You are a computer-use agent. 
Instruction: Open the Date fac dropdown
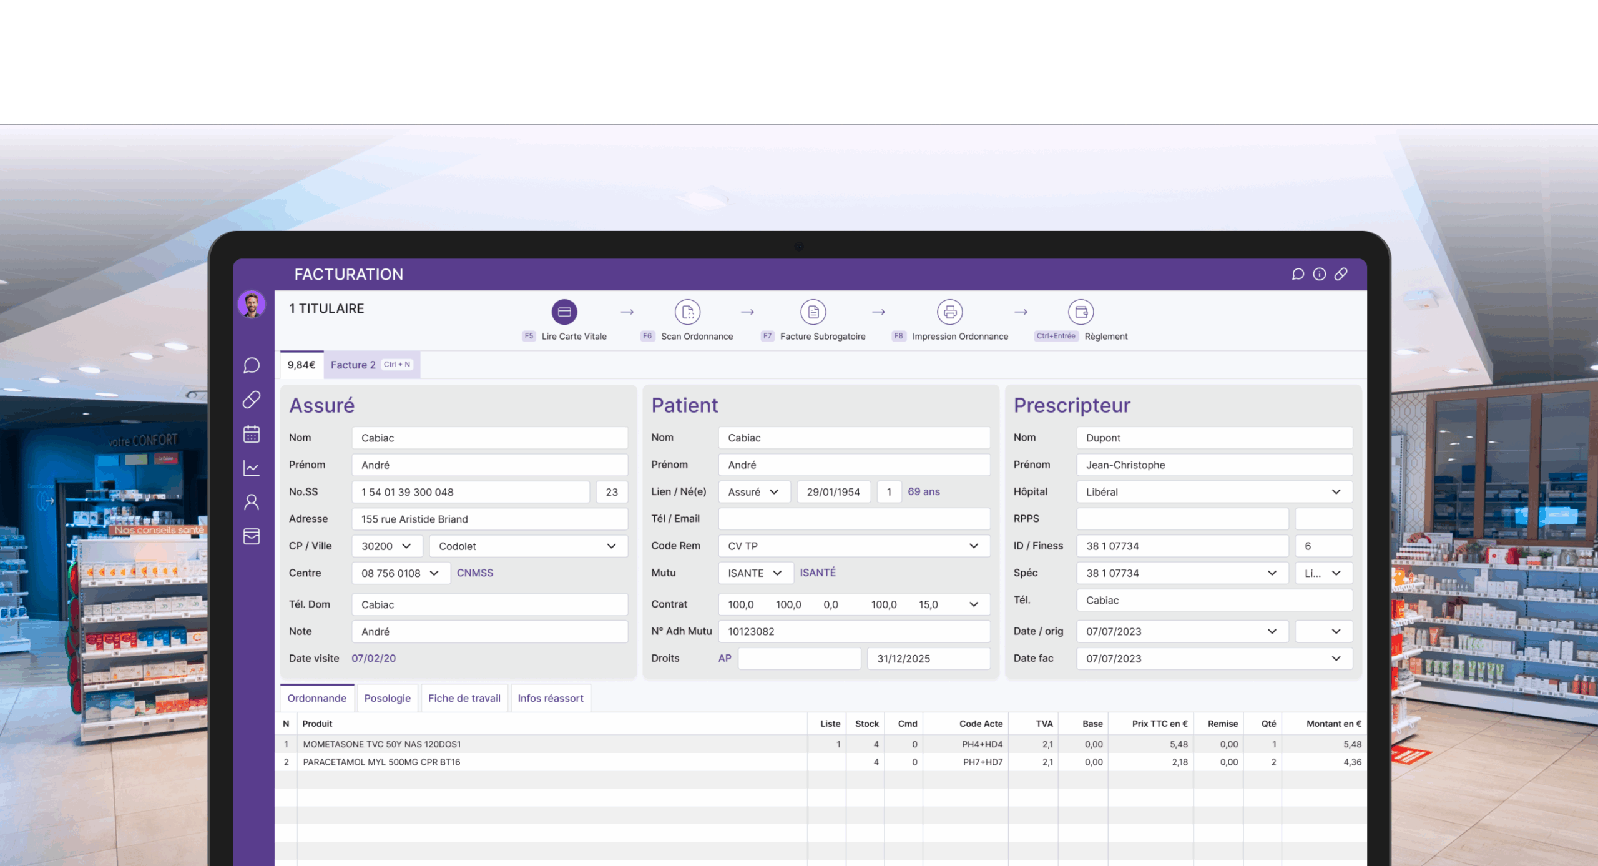[x=1335, y=659]
